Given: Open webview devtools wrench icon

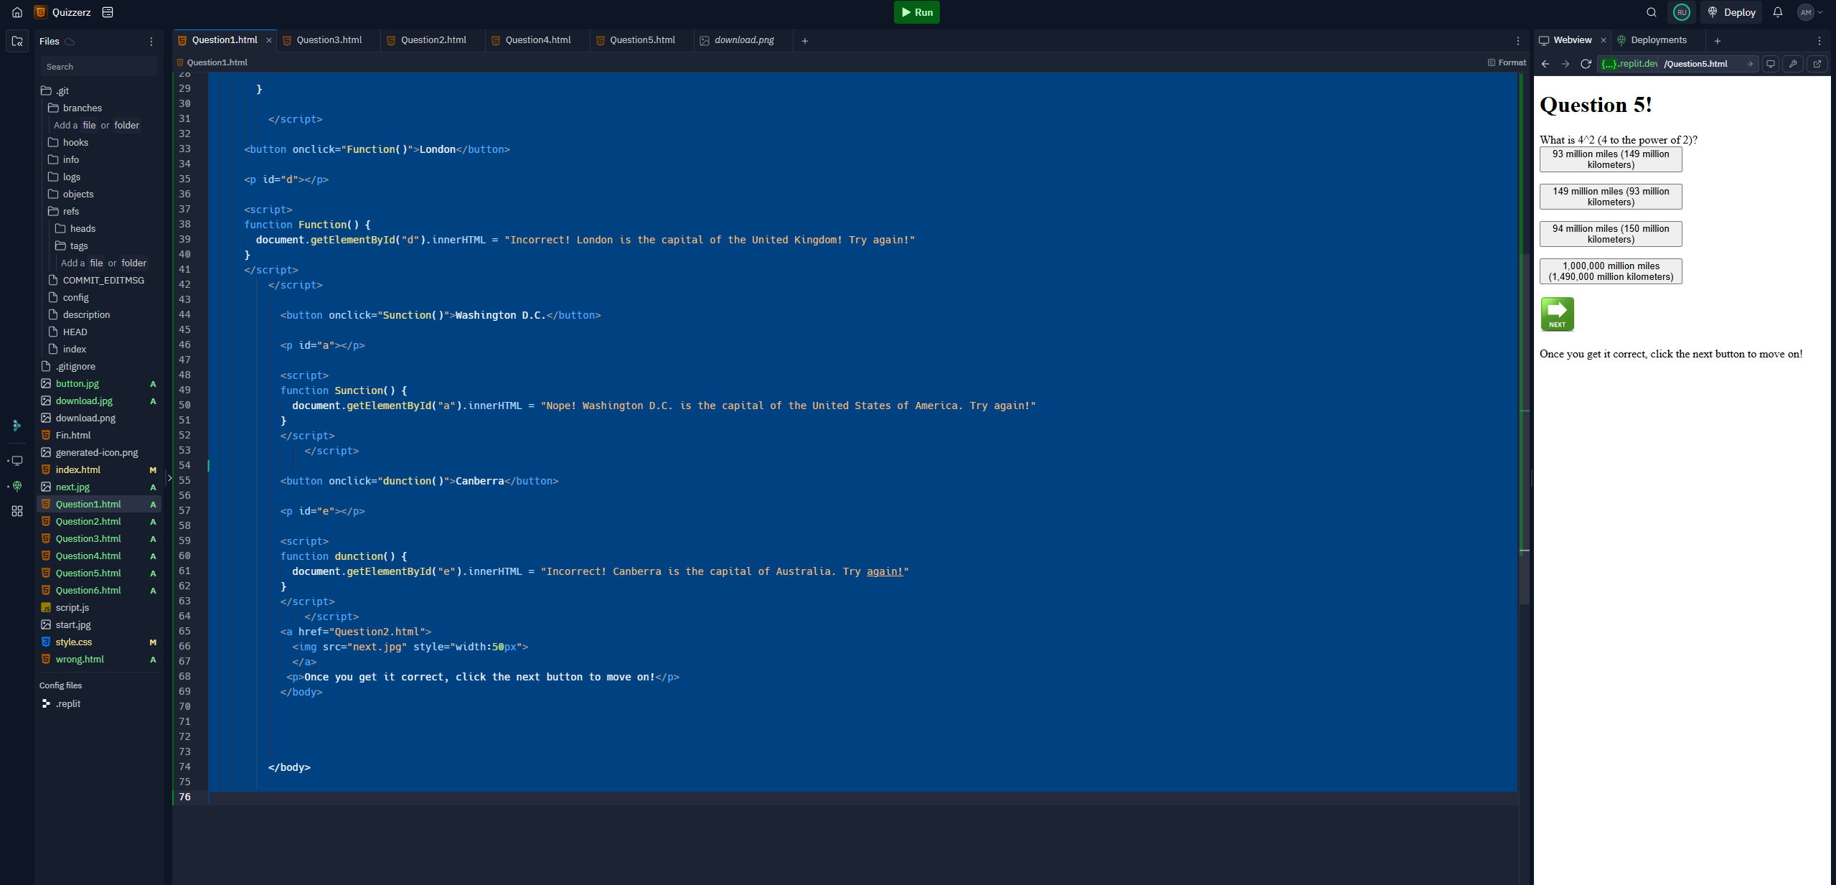Looking at the screenshot, I should [1793, 64].
